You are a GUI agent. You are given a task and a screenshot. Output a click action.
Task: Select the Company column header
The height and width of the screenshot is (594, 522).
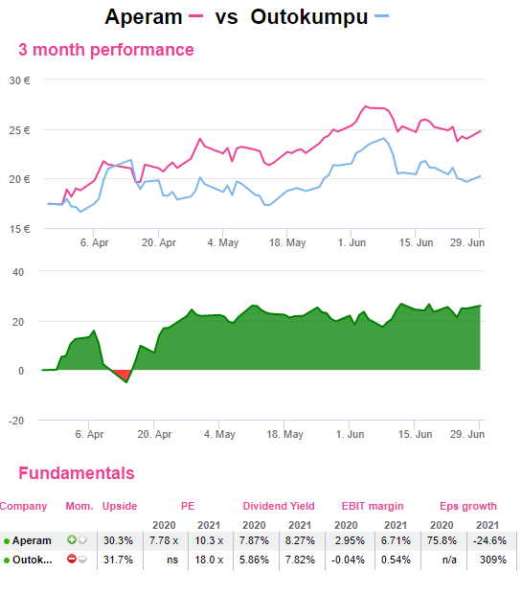tap(24, 506)
